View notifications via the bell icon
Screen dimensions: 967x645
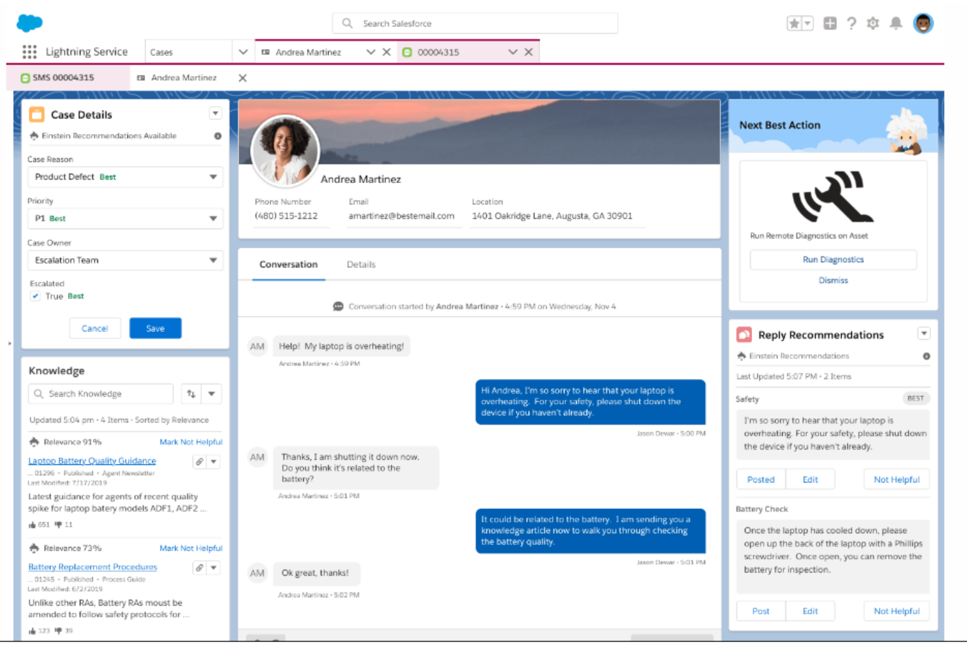tap(896, 23)
